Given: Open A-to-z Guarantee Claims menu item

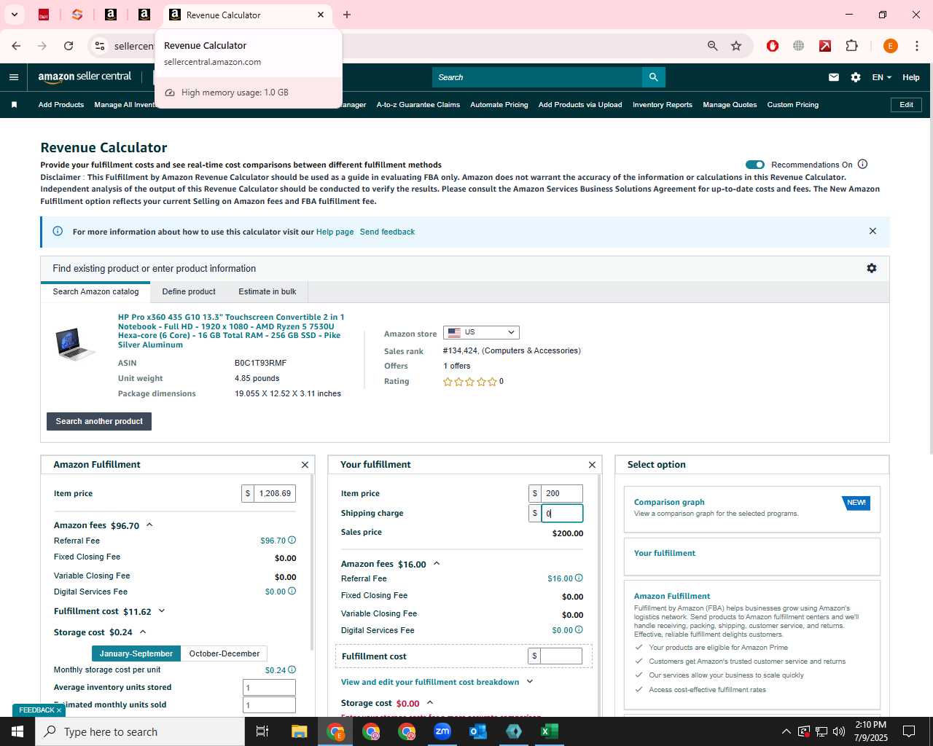Looking at the screenshot, I should click(418, 105).
